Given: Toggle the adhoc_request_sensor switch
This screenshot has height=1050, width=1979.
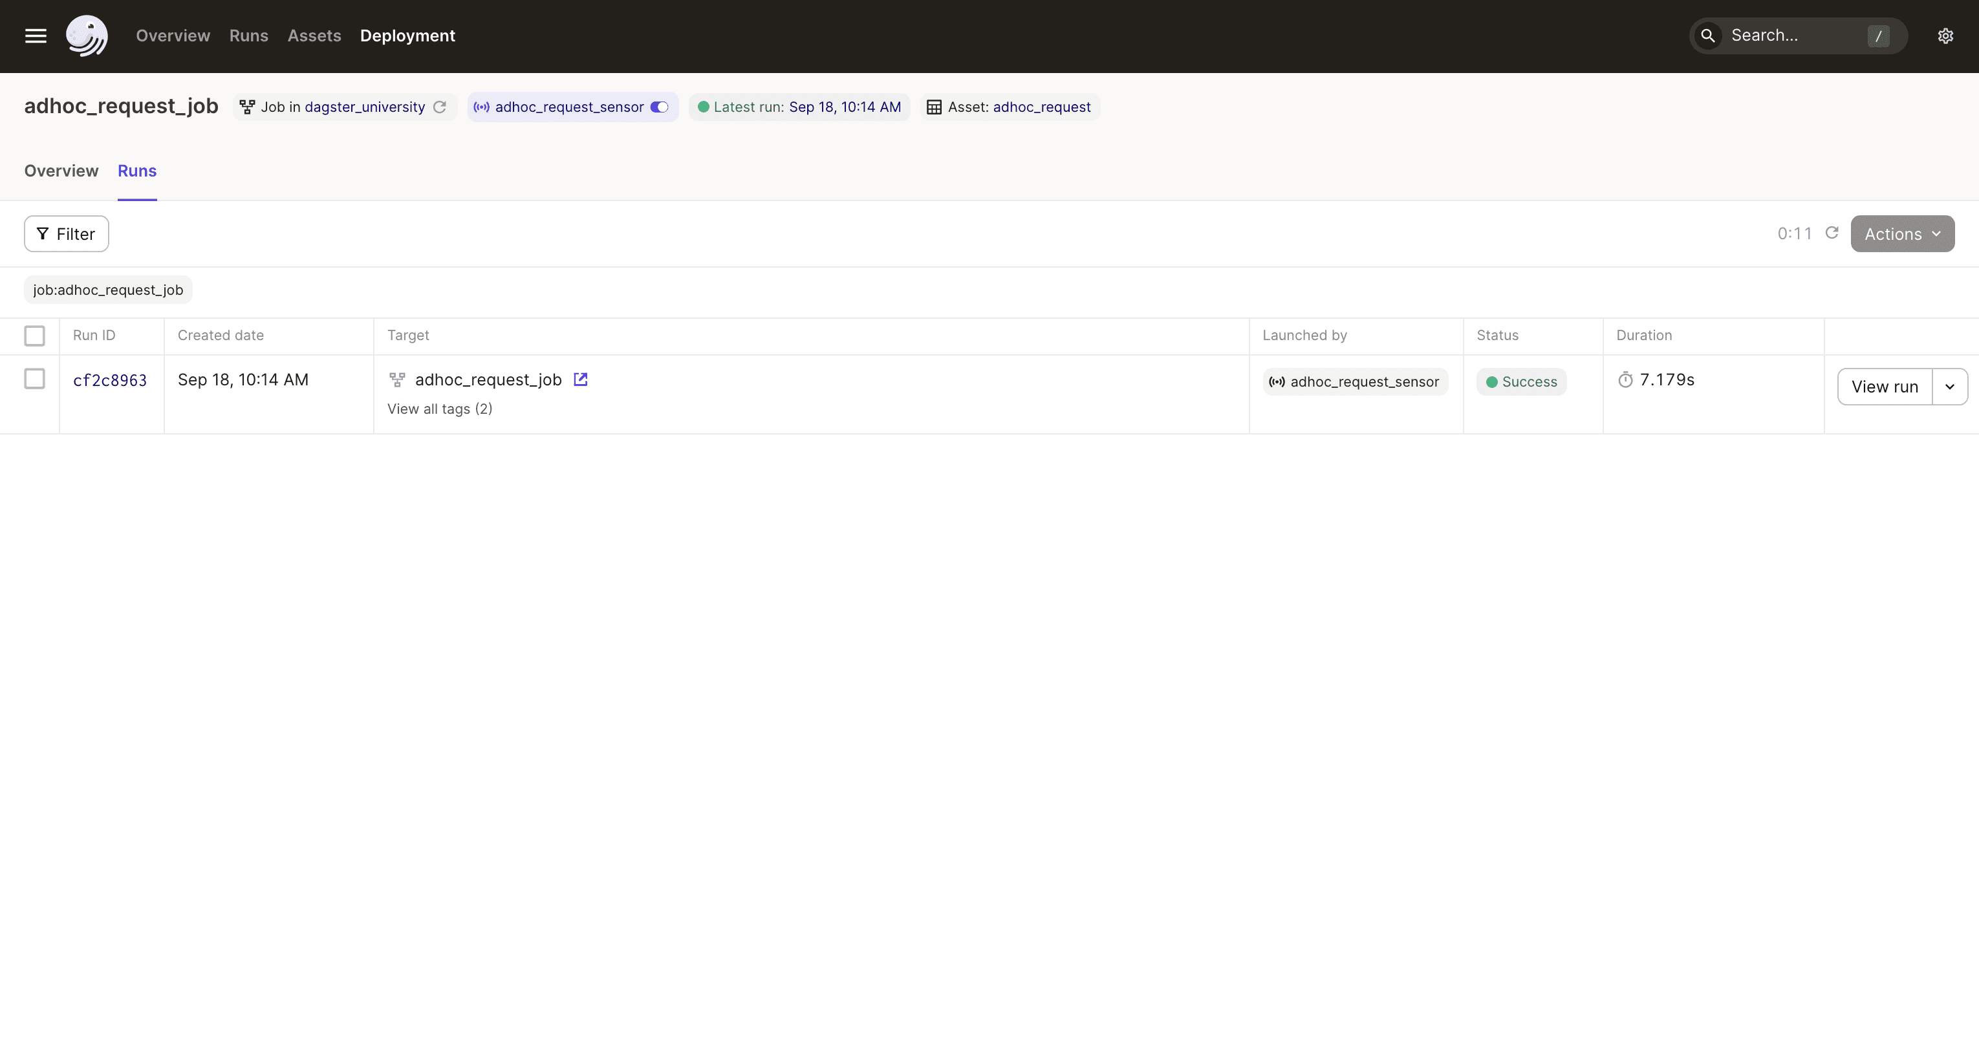Looking at the screenshot, I should click(659, 107).
